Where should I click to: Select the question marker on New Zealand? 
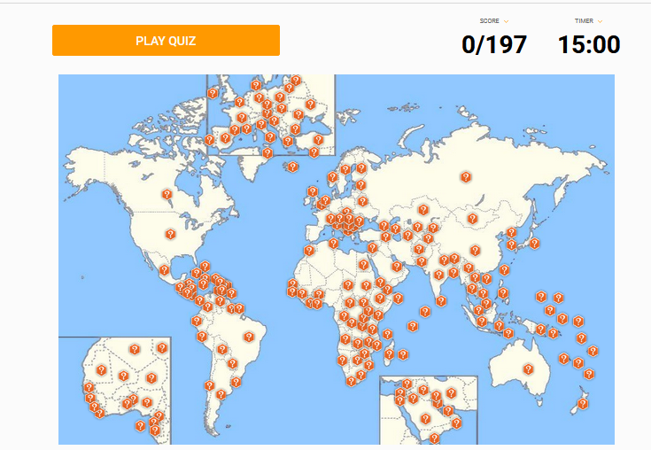point(583,403)
